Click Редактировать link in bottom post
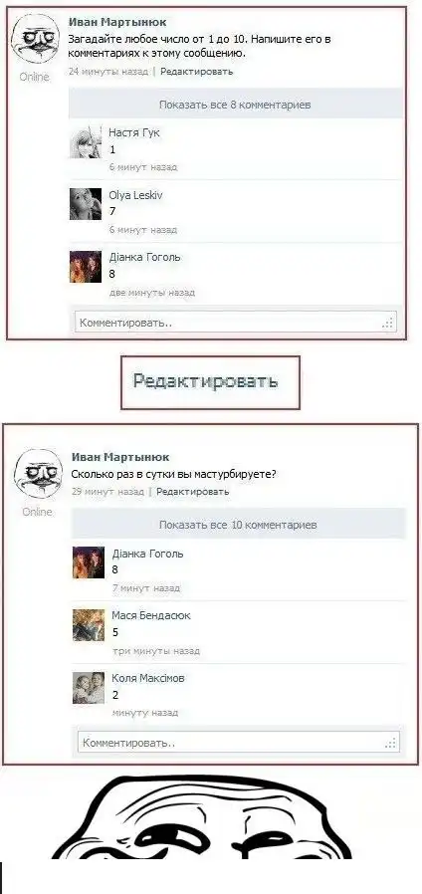 193,492
